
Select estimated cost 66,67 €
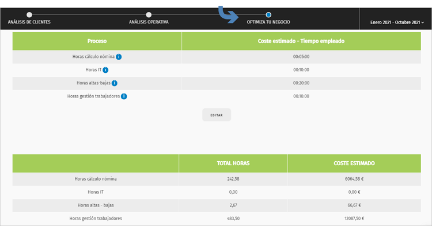(354, 205)
